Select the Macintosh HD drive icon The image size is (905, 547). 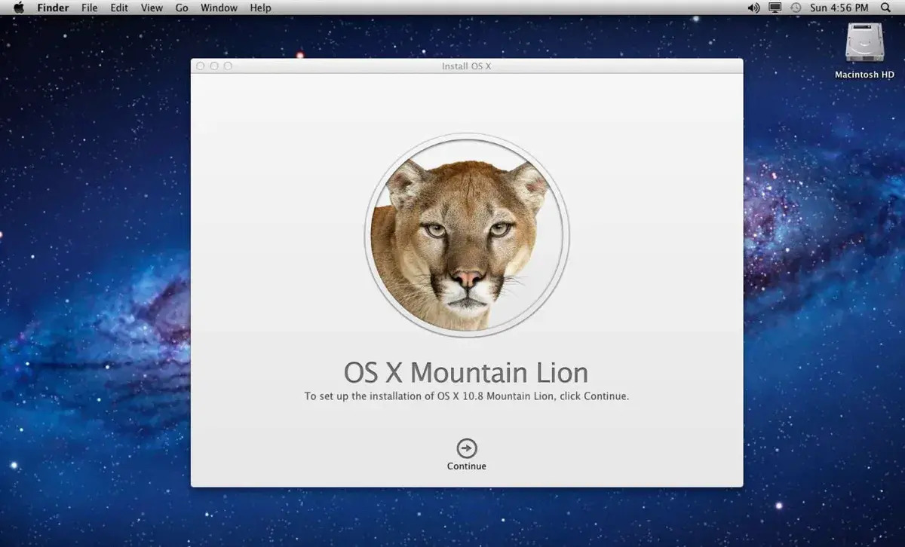click(x=864, y=42)
